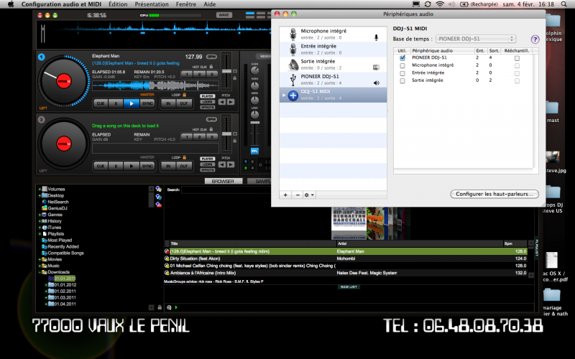Viewport: 575px width, 359px height.
Task: Add a new audio device with plus
Action: 285,195
